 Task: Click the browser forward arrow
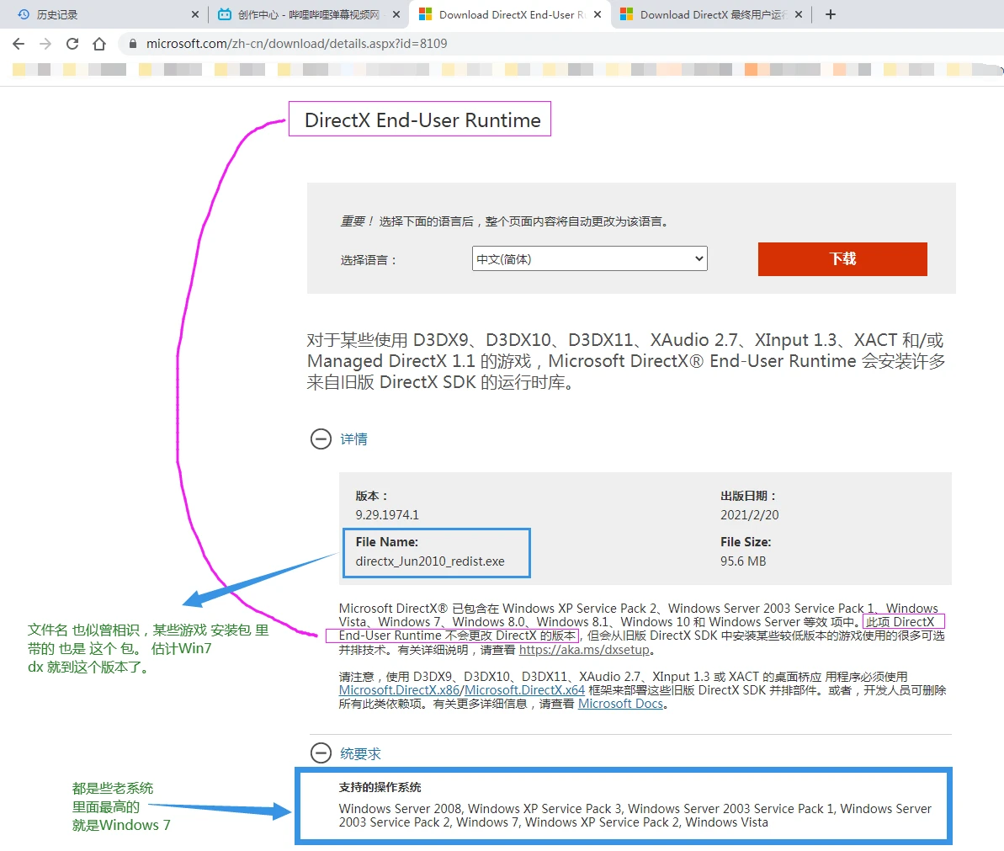(x=45, y=44)
